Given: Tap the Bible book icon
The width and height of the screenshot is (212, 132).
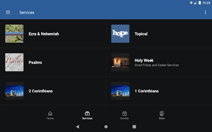Looking at the screenshot, I should pos(162,114).
